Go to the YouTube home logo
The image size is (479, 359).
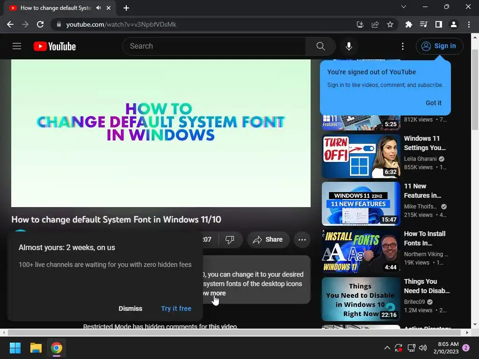(55, 46)
